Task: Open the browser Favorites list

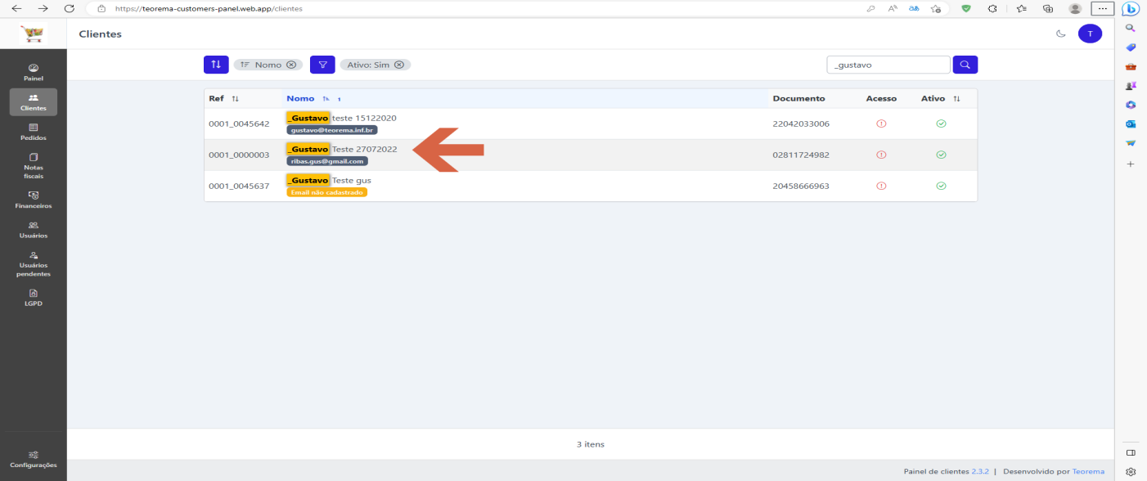Action: (x=1021, y=8)
